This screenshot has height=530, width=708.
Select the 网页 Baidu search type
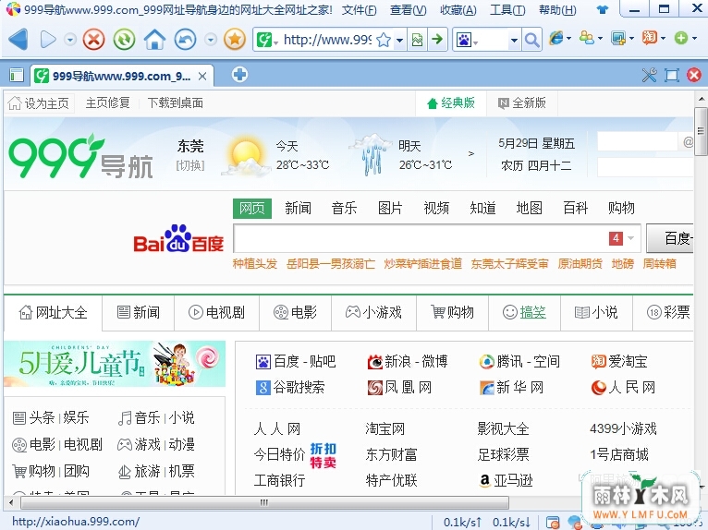pyautogui.click(x=252, y=208)
